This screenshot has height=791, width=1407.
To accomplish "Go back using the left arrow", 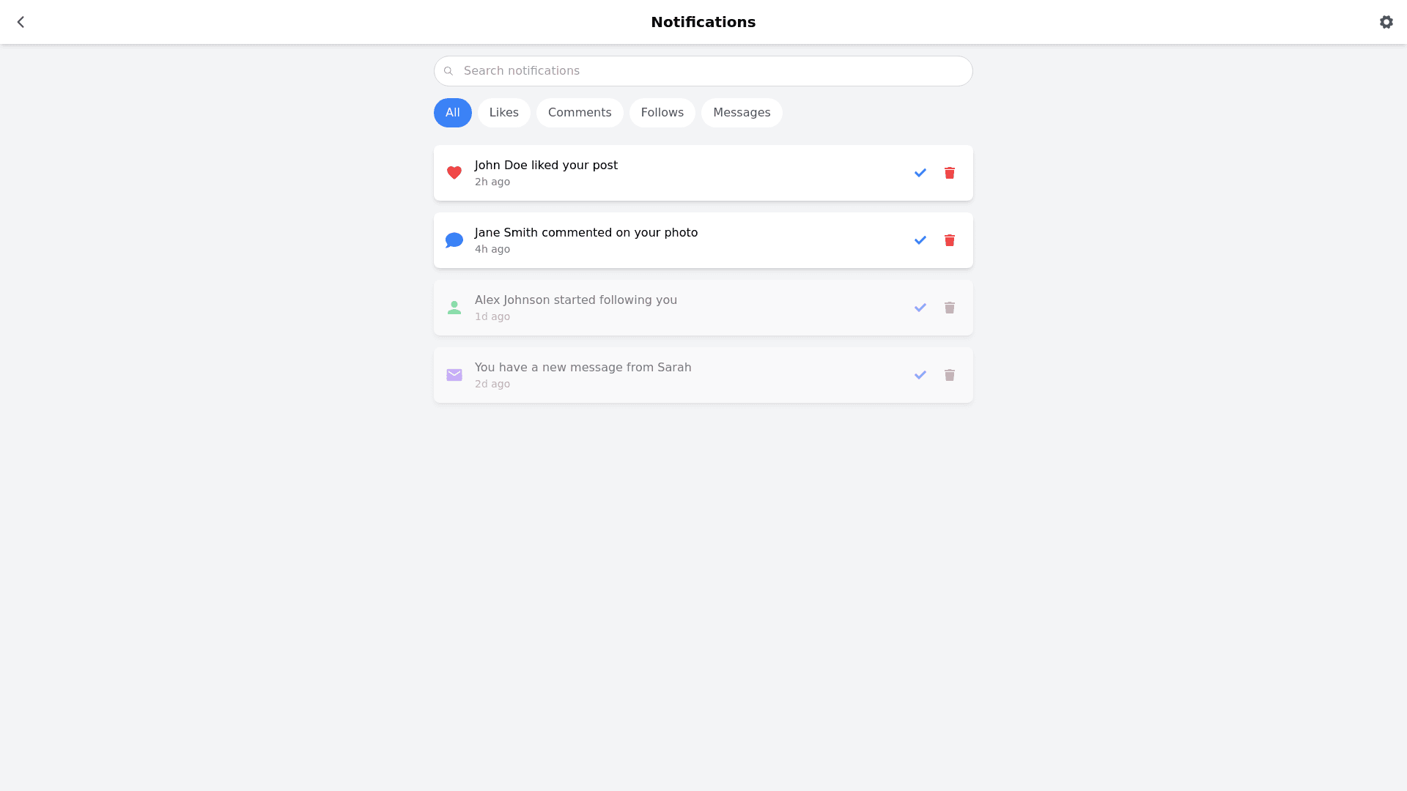I will point(21,22).
